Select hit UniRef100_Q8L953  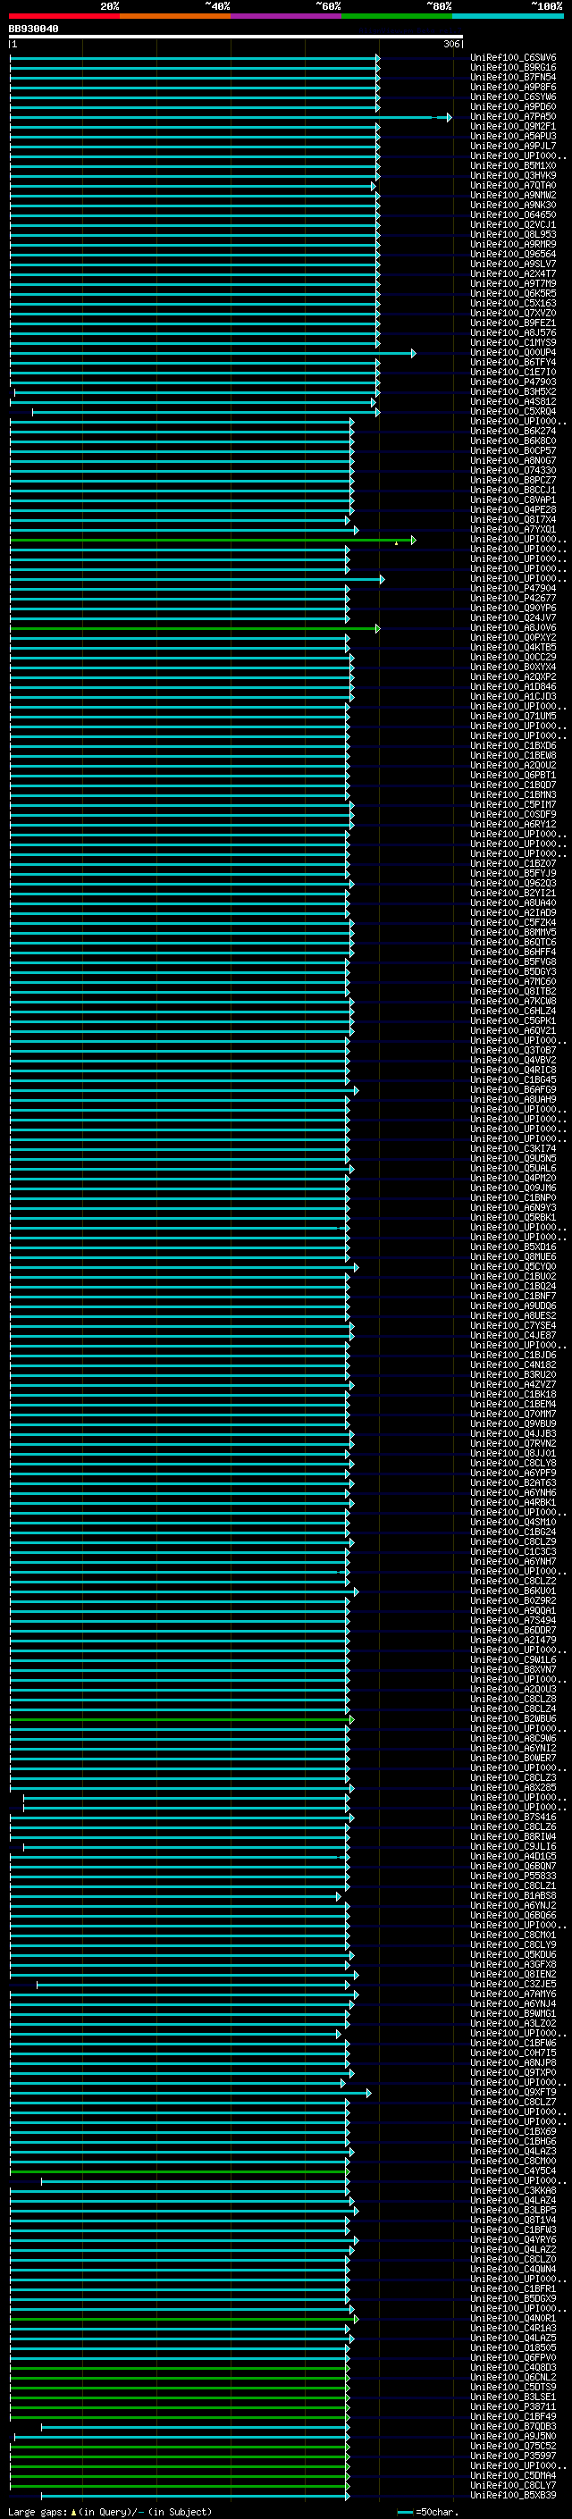(x=513, y=234)
